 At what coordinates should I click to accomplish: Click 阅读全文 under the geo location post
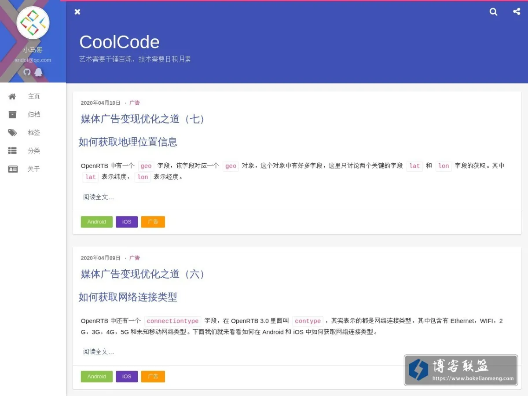tap(99, 197)
